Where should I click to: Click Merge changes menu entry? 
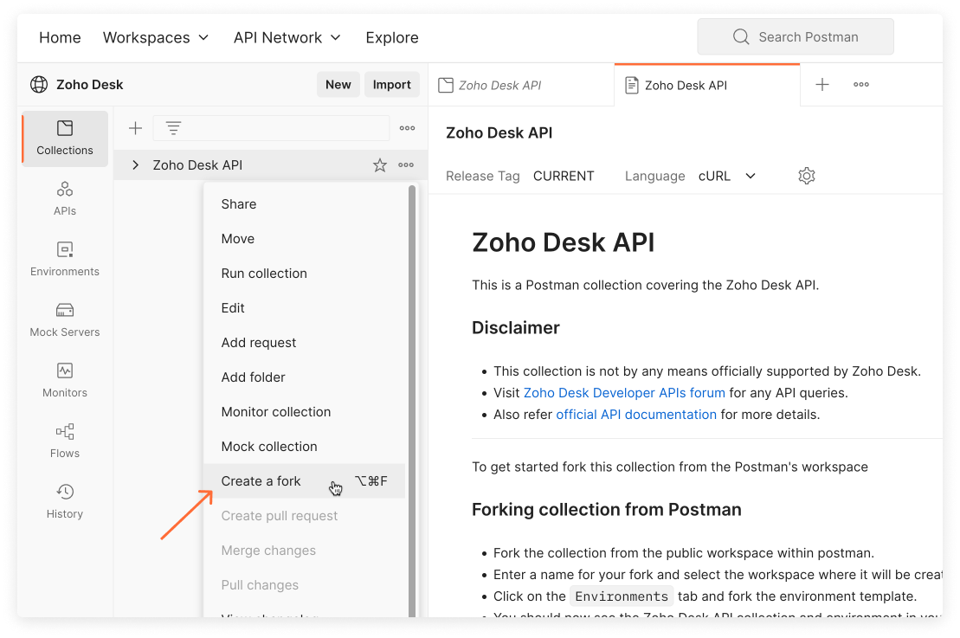(x=305, y=551)
